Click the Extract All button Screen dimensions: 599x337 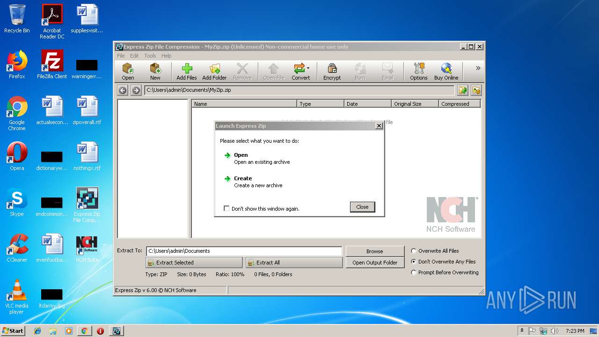294,263
